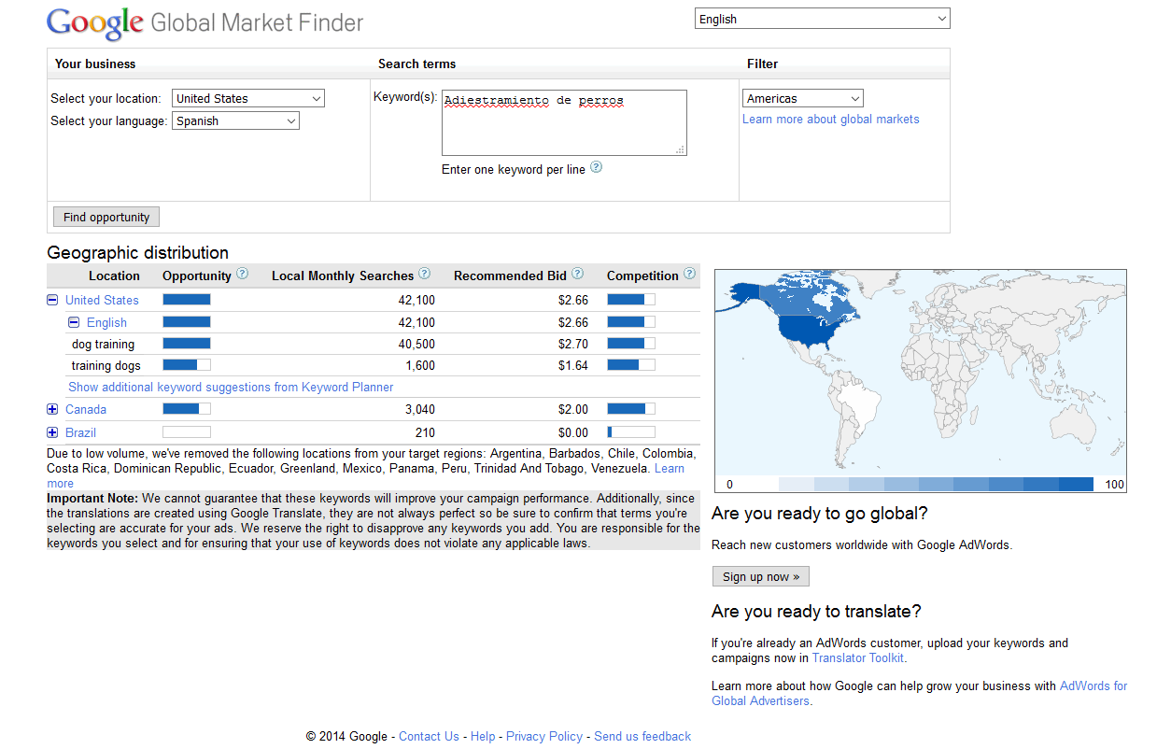The height and width of the screenshot is (749, 1171).
Task: Show additional keyword suggestions from Keyword Planner
Action: (231, 387)
